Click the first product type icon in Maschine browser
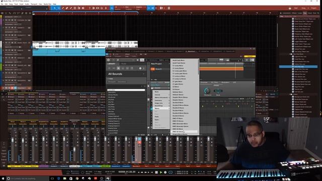 109,68
